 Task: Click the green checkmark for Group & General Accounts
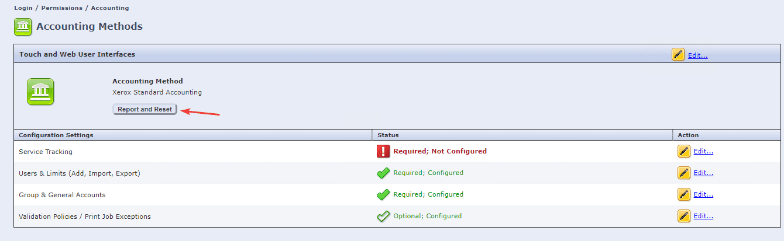[x=383, y=194]
